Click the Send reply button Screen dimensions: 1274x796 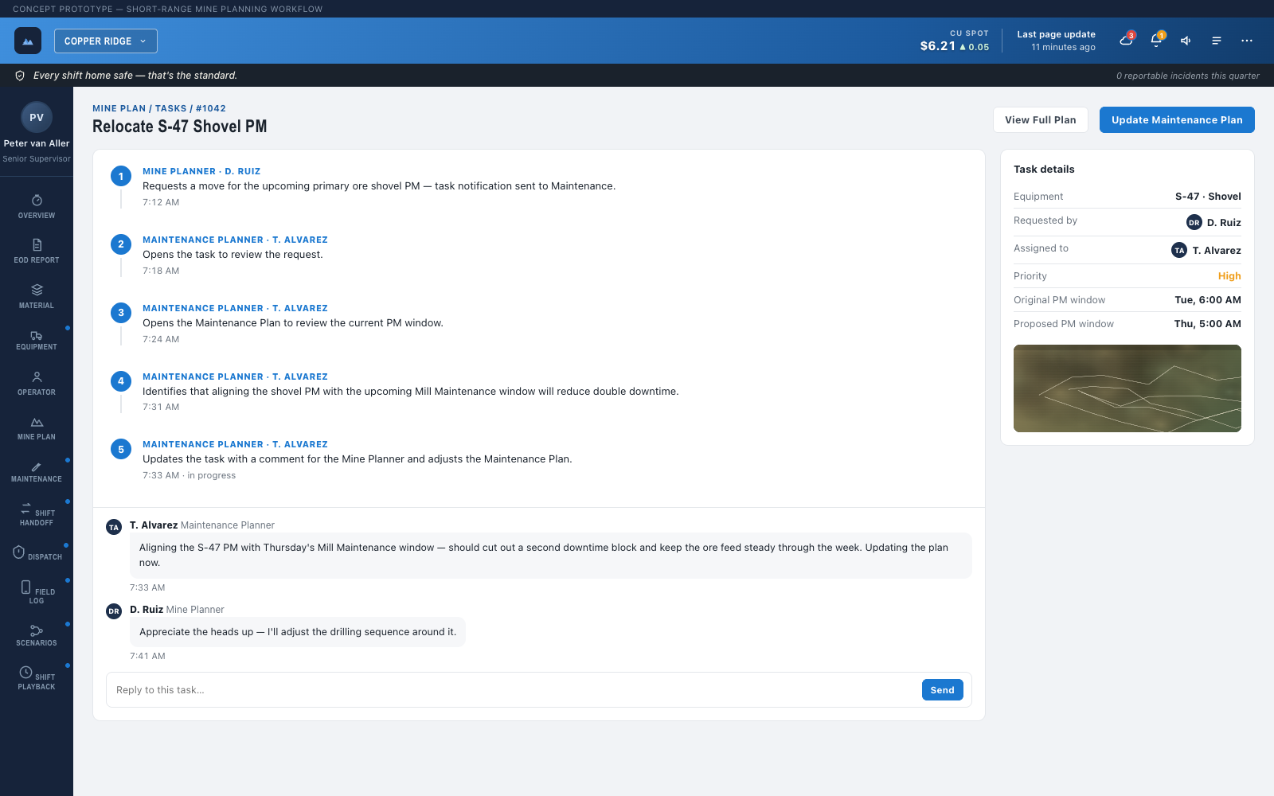[x=942, y=690]
